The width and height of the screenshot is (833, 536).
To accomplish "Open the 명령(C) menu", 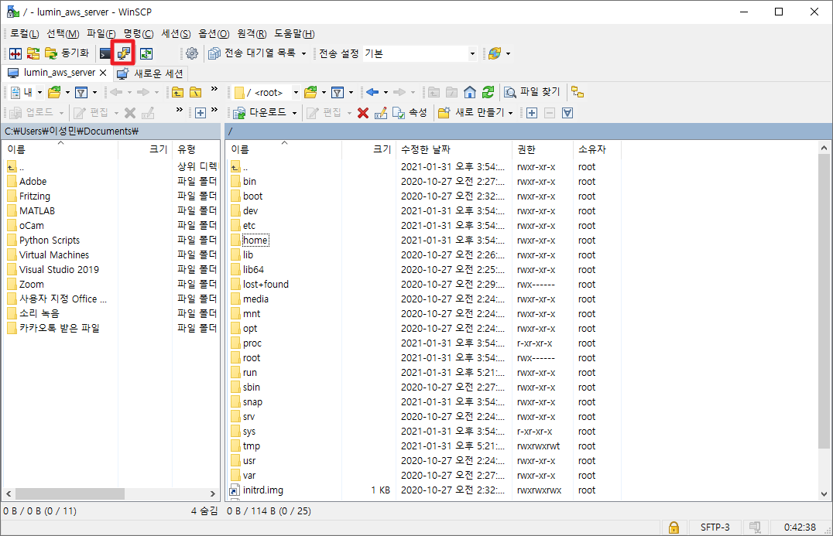I will click(139, 34).
